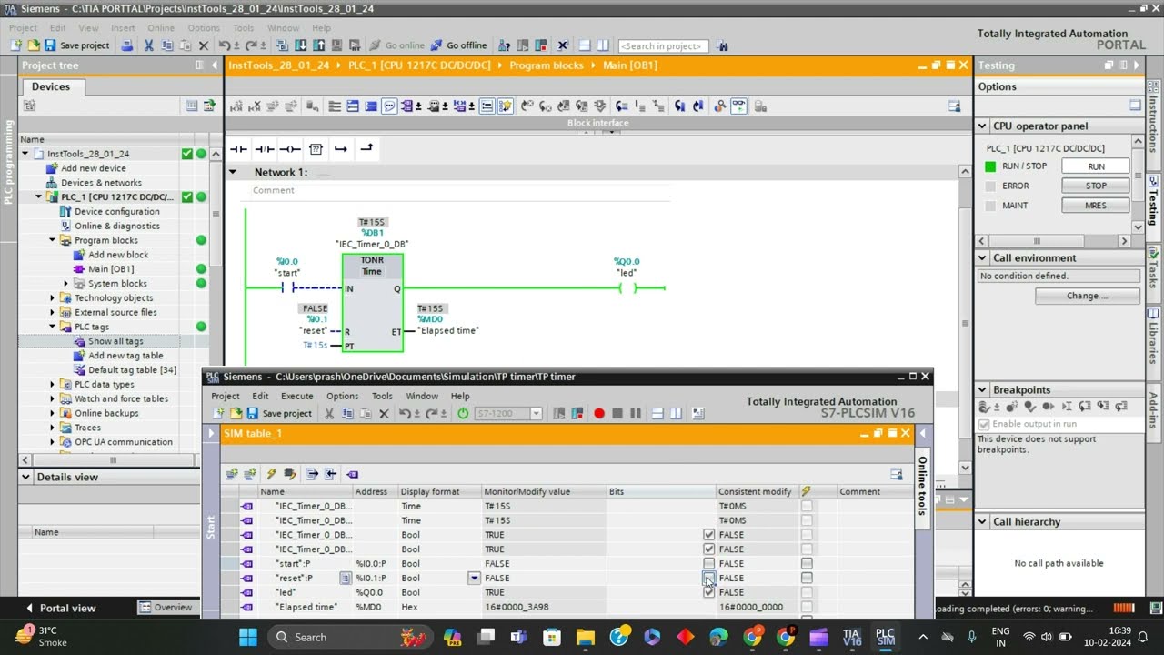This screenshot has width=1164, height=655.
Task: Click the lightning modify icon in SIM table toolbar
Action: [x=271, y=474]
